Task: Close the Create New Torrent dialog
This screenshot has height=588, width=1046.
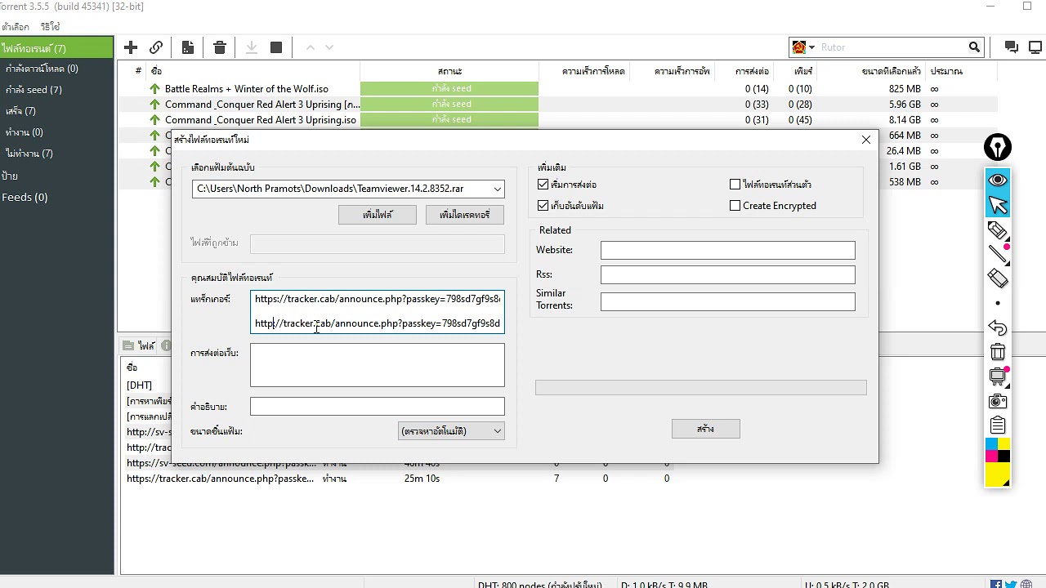Action: coord(866,140)
